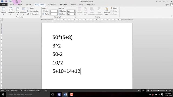Click the Windows Start button
The width and height of the screenshot is (173, 97).
point(3,95)
